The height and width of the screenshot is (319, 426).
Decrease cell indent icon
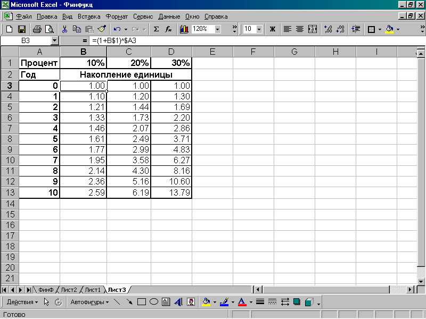coord(356,29)
